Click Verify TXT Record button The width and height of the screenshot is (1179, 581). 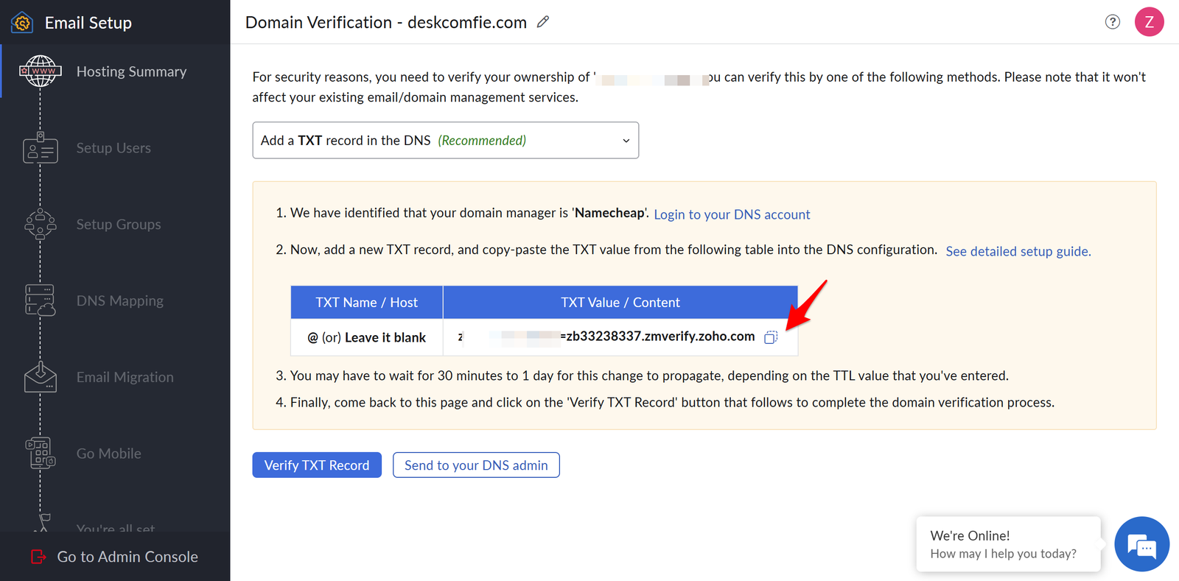point(317,465)
